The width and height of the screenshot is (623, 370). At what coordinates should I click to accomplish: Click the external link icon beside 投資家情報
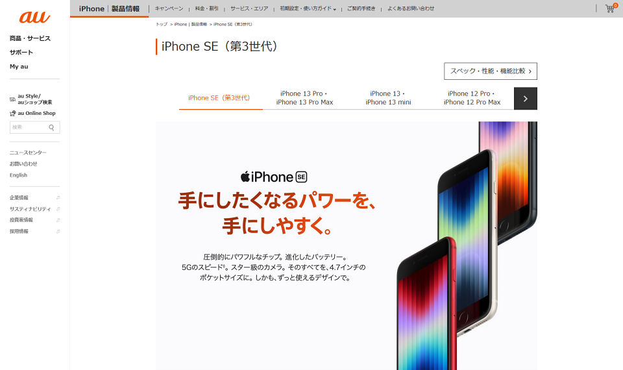pos(58,220)
